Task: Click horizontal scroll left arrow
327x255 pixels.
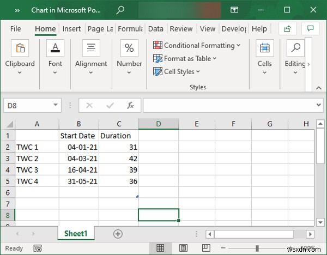Action: click(x=210, y=234)
